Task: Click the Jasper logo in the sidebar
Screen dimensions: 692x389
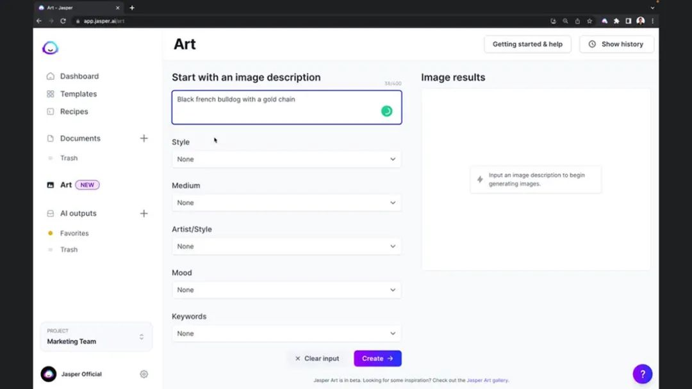Action: click(x=50, y=48)
